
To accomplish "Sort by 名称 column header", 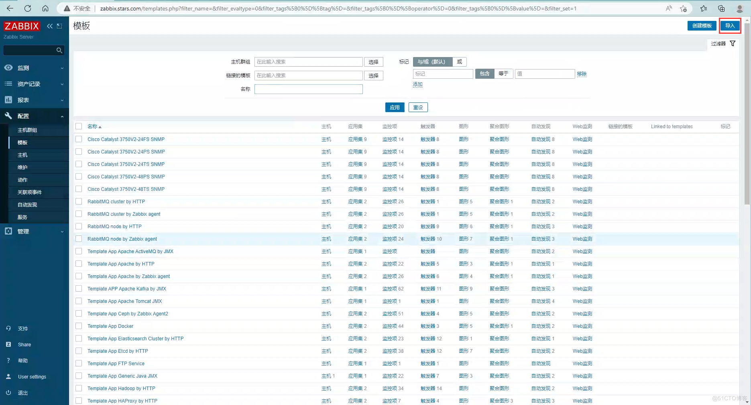I will (x=93, y=126).
